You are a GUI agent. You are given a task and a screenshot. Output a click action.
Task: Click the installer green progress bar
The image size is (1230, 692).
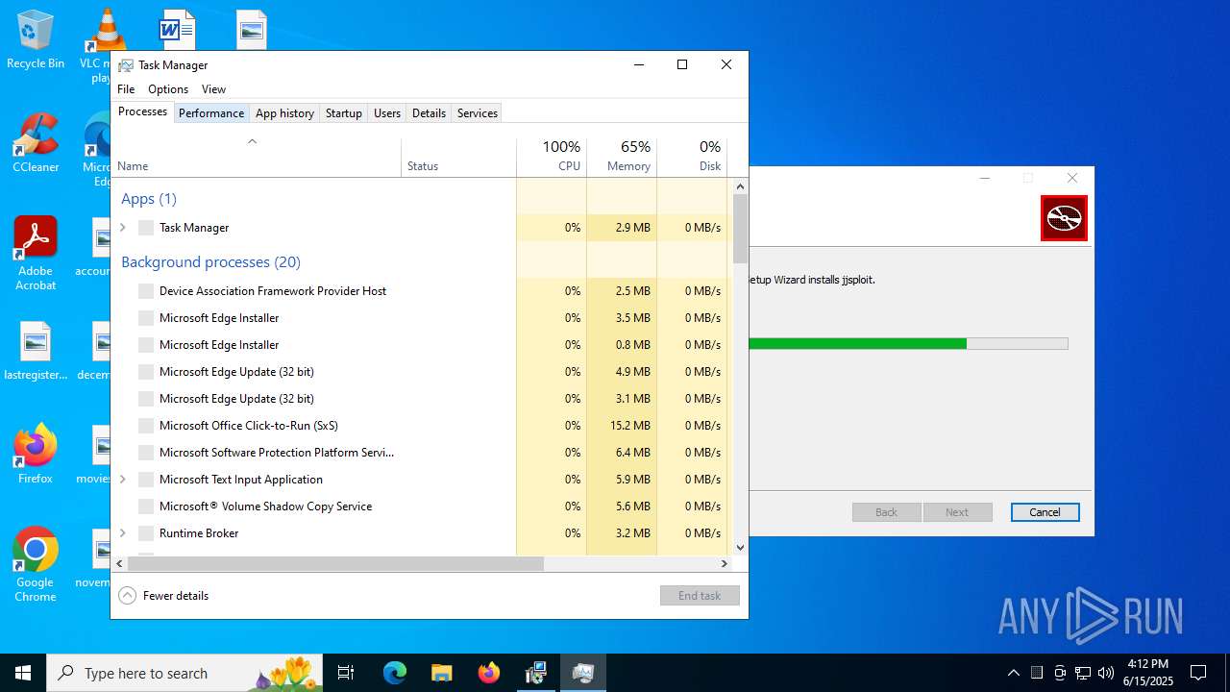coord(857,343)
